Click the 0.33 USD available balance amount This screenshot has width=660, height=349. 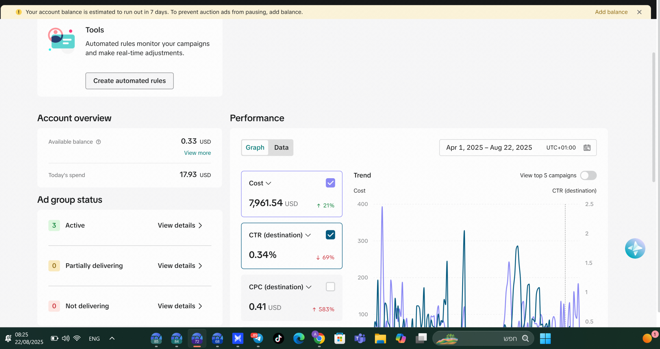click(196, 141)
